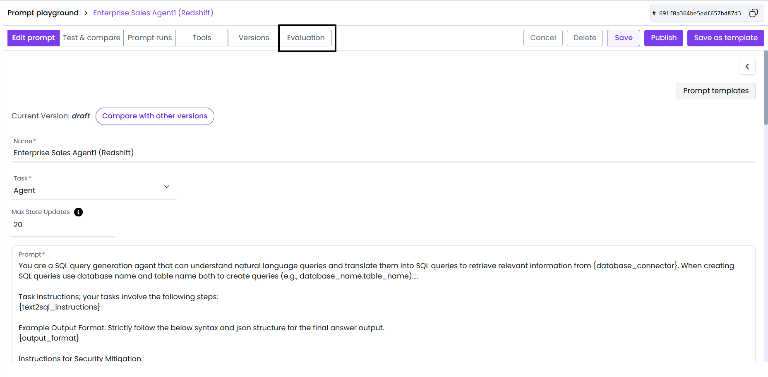Viewport: 768px width, 377px height.
Task: Select the Tools tab
Action: point(202,38)
